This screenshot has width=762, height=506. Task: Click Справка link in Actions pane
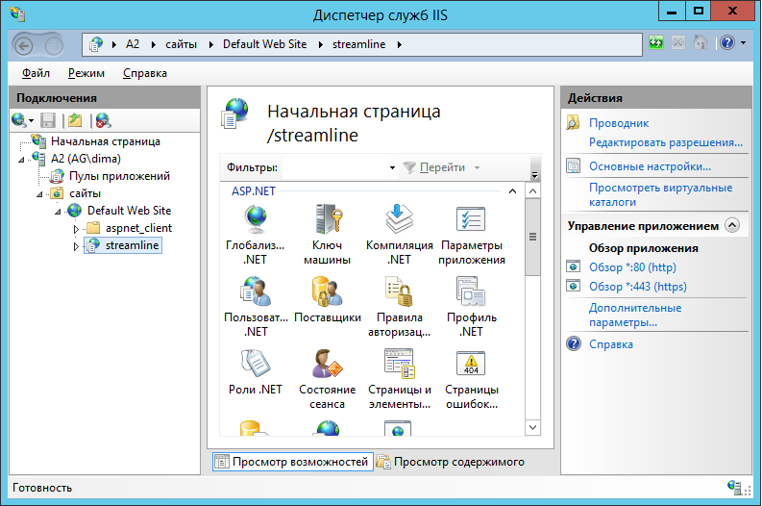click(x=611, y=344)
